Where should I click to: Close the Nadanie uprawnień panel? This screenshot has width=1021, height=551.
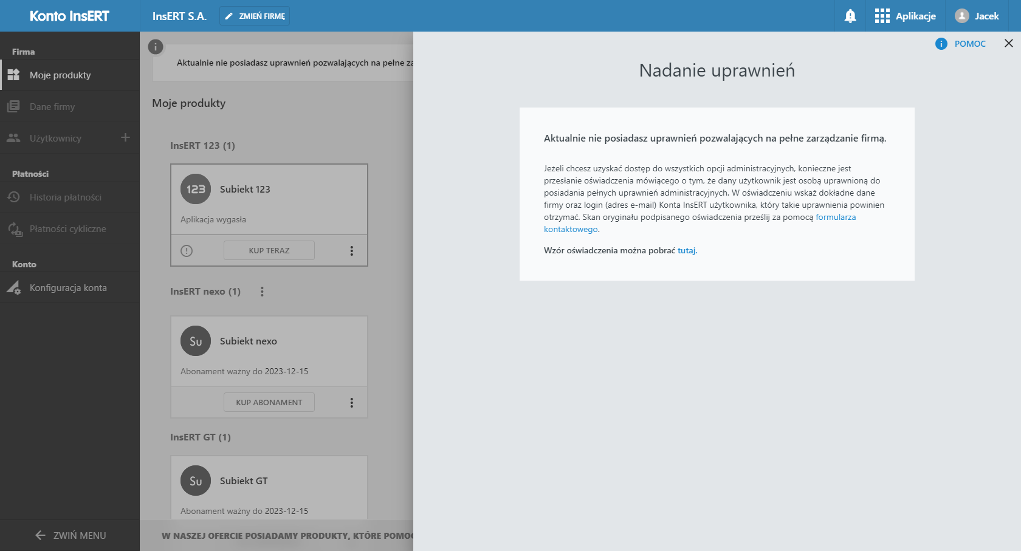point(1009,43)
